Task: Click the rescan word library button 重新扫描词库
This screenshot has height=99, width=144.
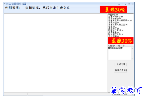Action: pos(121,70)
